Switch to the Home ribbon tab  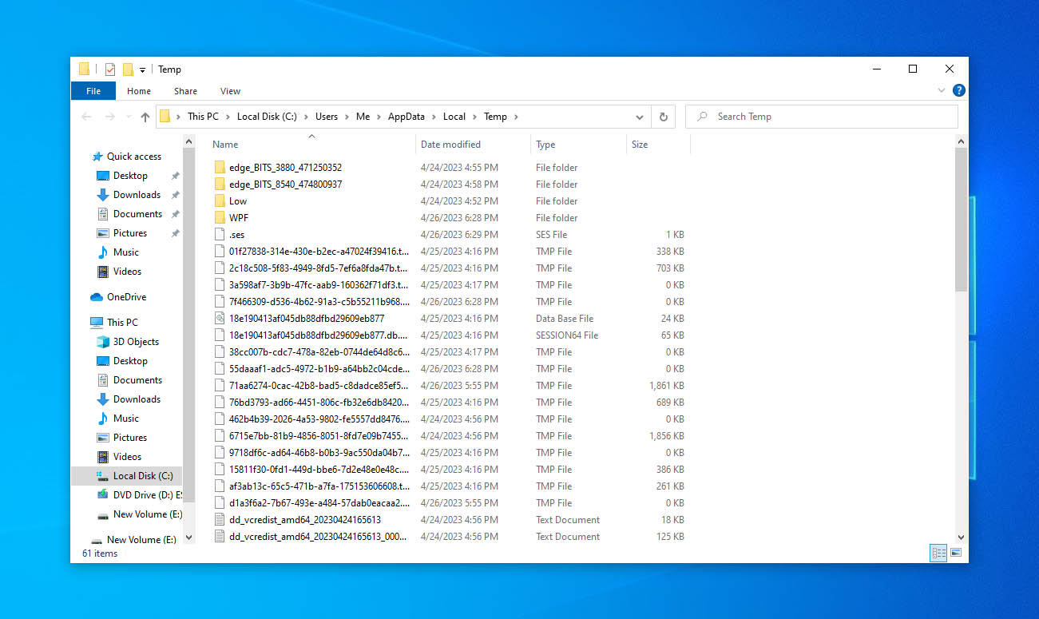tap(139, 91)
